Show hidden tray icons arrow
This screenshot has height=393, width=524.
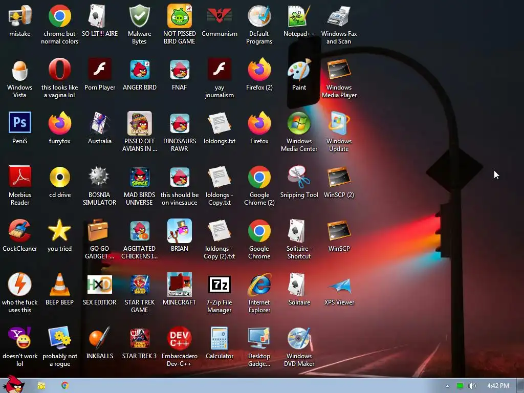tap(447, 386)
